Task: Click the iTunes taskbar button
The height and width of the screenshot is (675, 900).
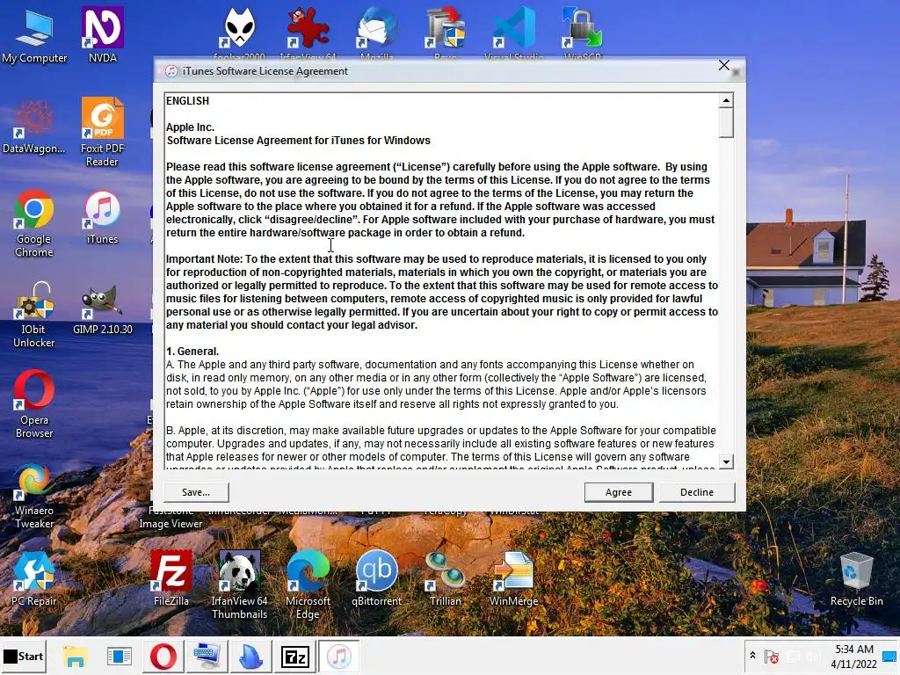Action: point(338,656)
